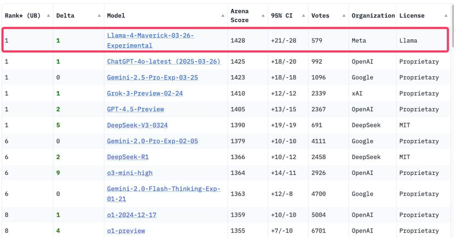Open the ChatGPT-4o-latest (2025-03-26) link

pos(163,62)
